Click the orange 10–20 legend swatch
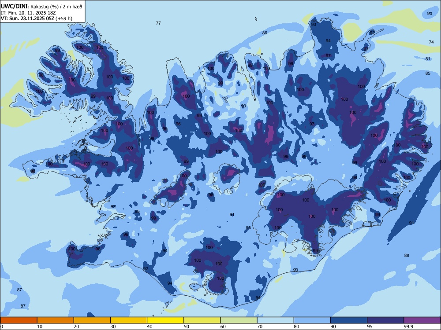This screenshot has height=330, width=441. click(56, 320)
